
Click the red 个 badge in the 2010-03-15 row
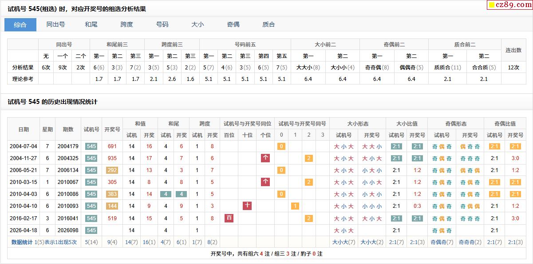pyautogui.click(x=265, y=182)
